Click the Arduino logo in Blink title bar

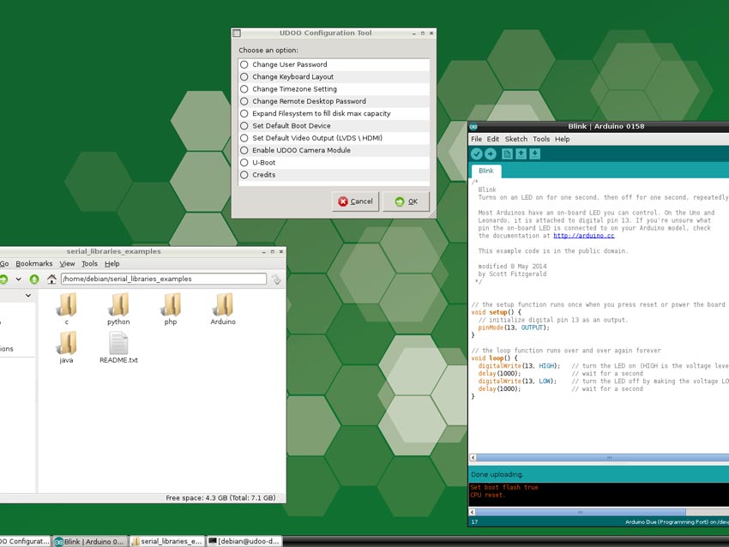[473, 126]
